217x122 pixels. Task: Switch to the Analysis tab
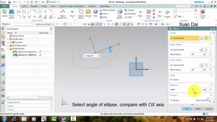click(92, 6)
